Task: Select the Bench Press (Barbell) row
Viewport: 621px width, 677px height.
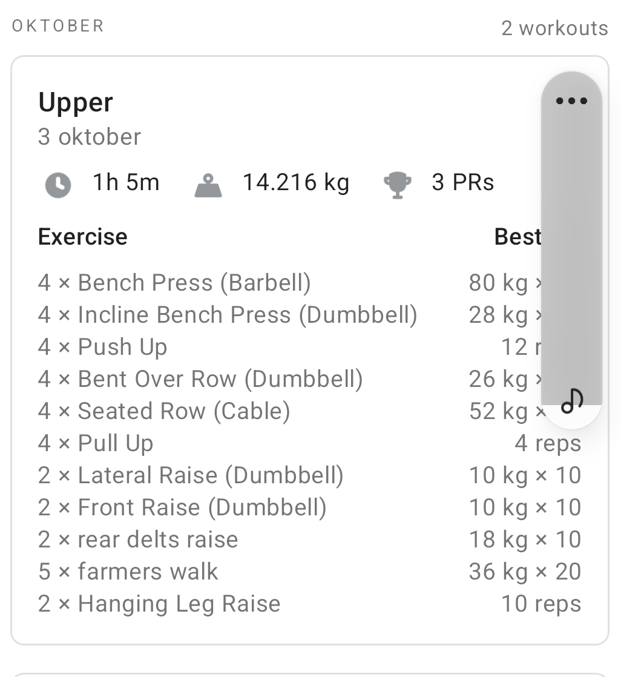Action: pyautogui.click(x=174, y=283)
